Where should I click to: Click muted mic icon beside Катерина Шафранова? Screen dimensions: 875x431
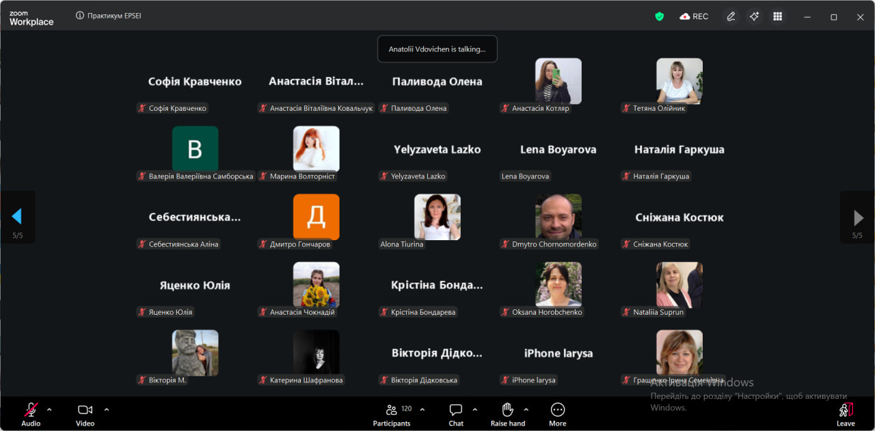click(x=263, y=380)
